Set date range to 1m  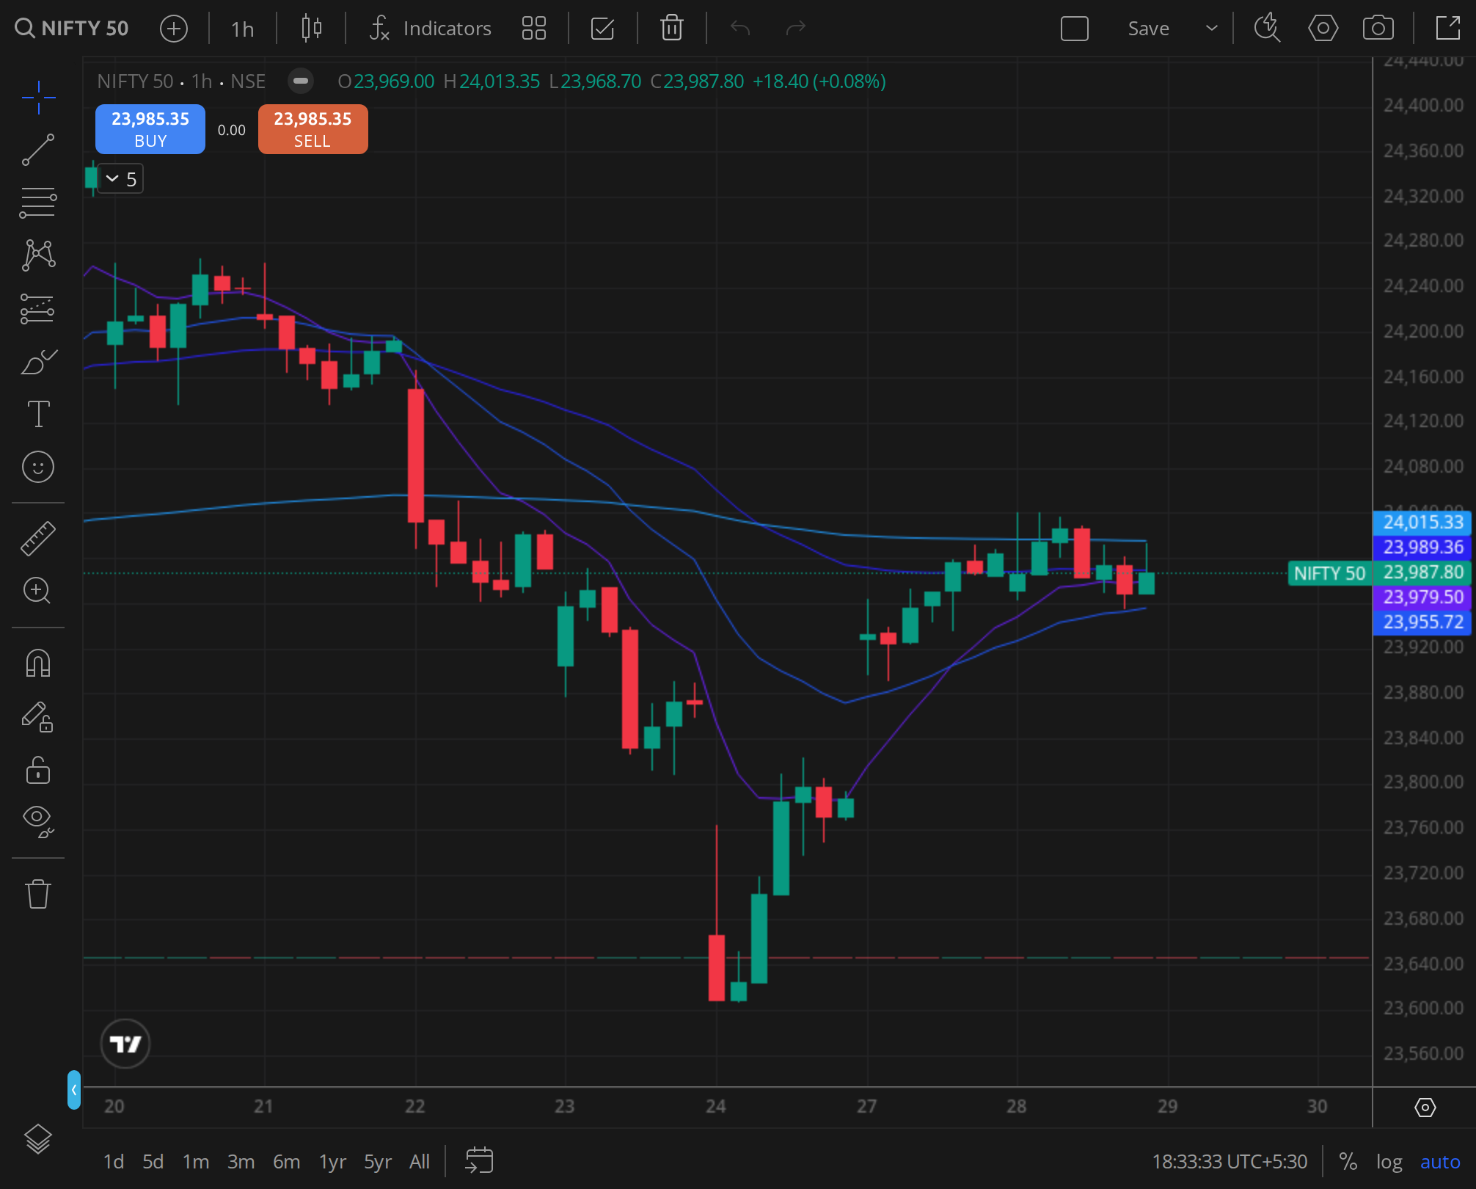[196, 1162]
